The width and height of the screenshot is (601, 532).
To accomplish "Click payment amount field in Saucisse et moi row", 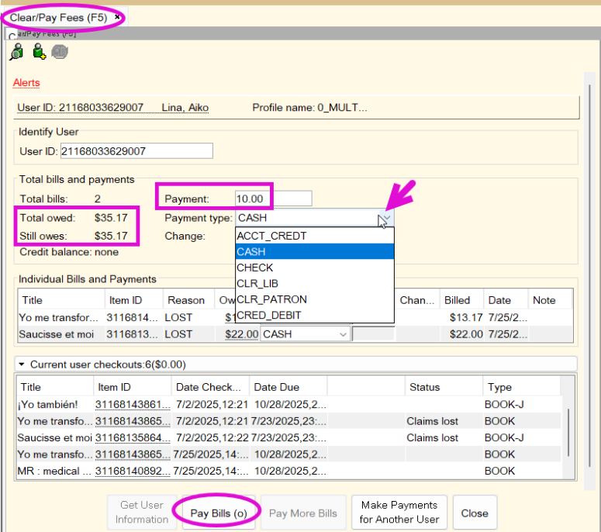I will tap(373, 333).
